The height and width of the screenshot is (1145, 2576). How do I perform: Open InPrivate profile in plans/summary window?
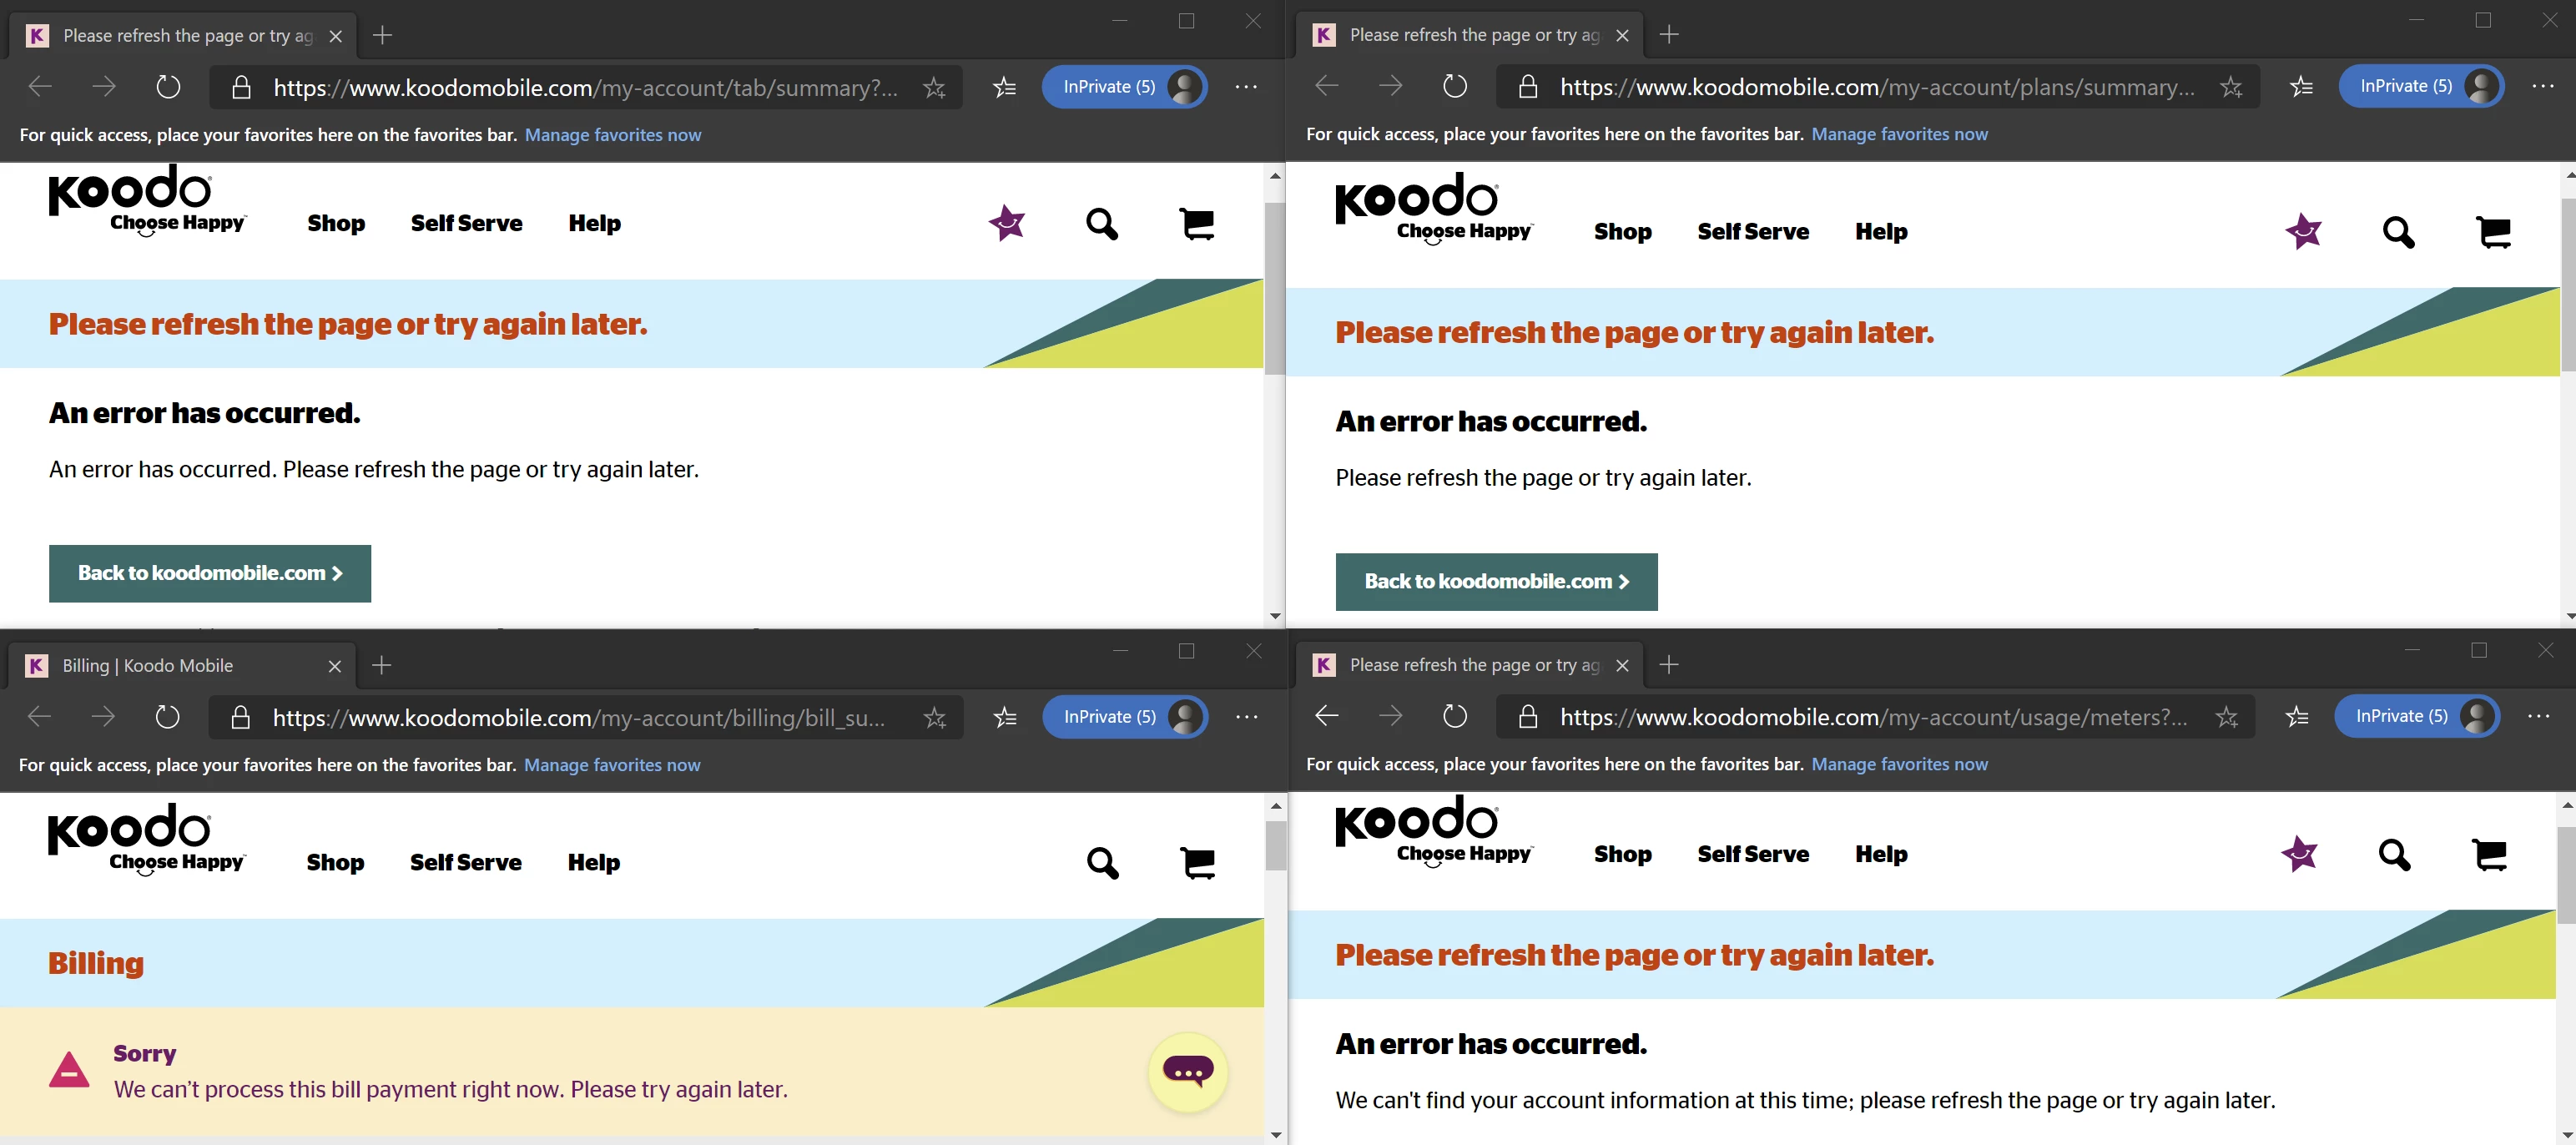[2421, 86]
